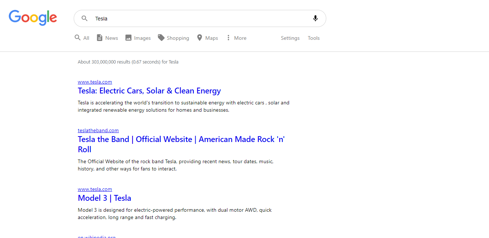Click the Google logo
The width and height of the screenshot is (489, 238).
coord(33,18)
